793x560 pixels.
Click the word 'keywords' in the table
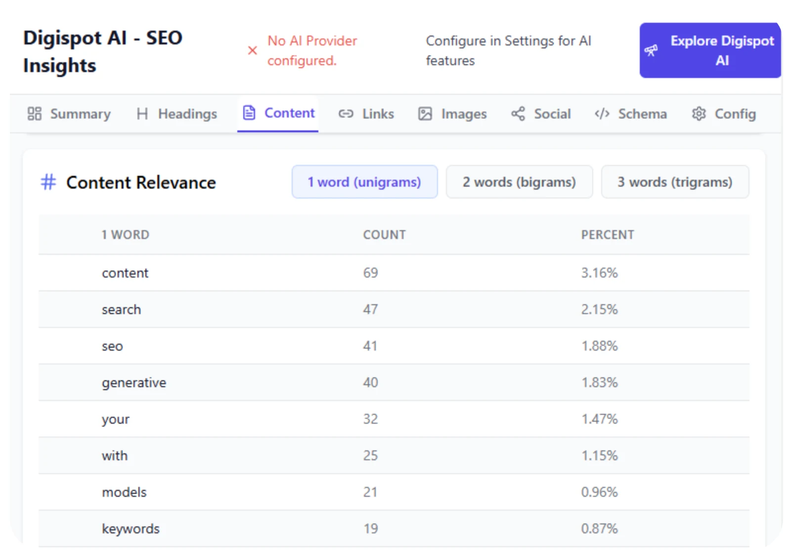click(x=131, y=529)
